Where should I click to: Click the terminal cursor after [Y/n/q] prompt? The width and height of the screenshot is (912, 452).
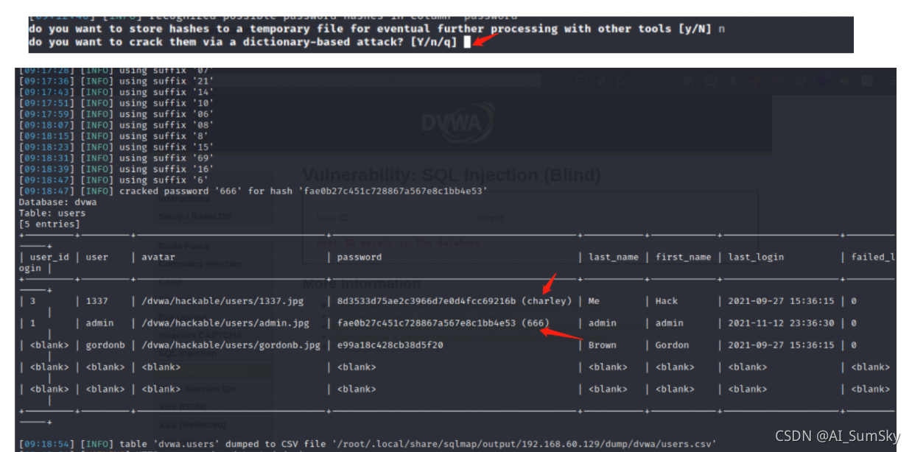(x=467, y=43)
